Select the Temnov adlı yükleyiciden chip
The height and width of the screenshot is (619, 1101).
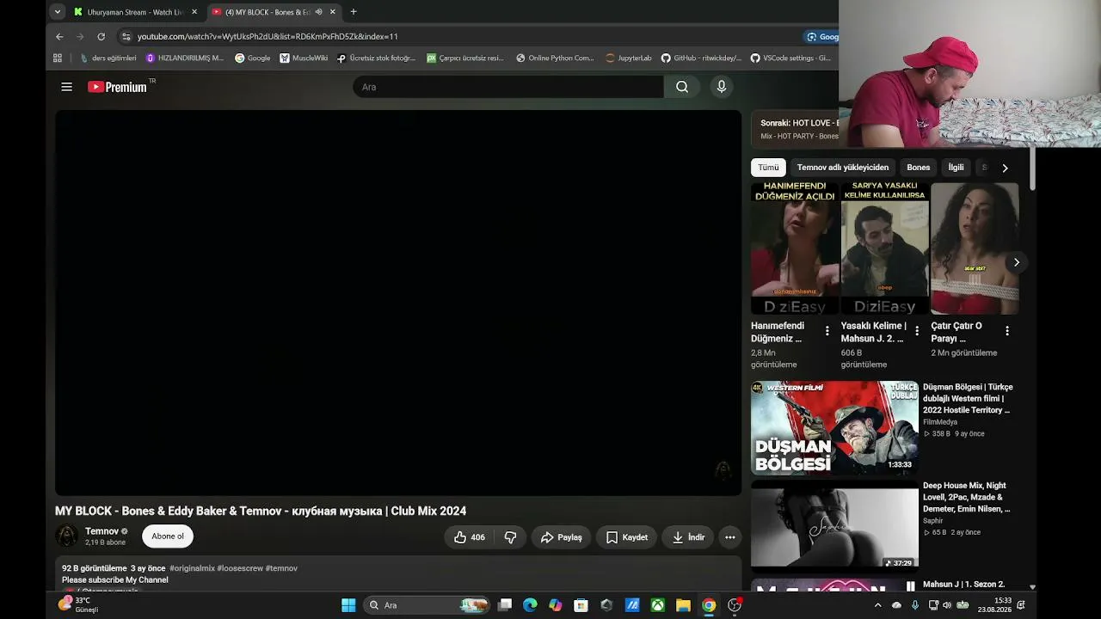click(843, 168)
